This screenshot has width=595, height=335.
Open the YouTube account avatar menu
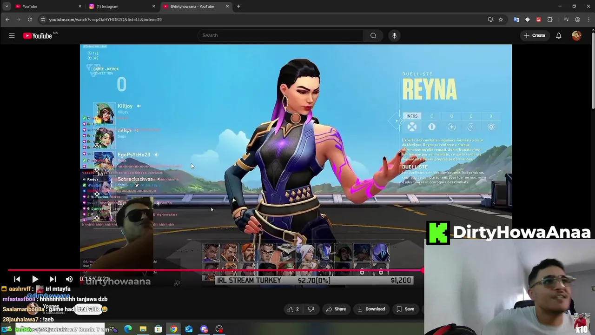coord(576,35)
